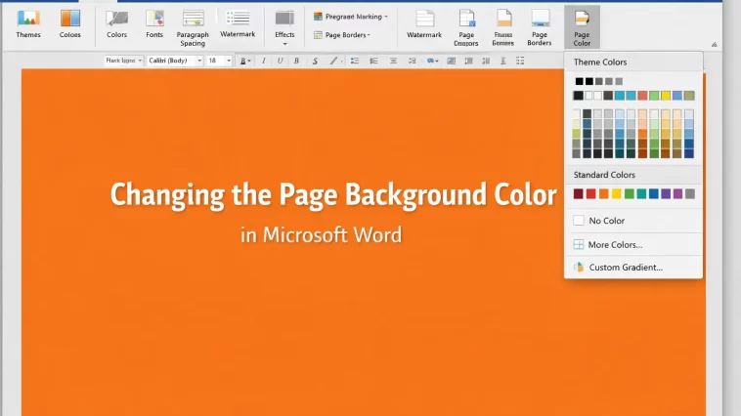
Task: Toggle strikethrough formatting
Action: pos(315,61)
